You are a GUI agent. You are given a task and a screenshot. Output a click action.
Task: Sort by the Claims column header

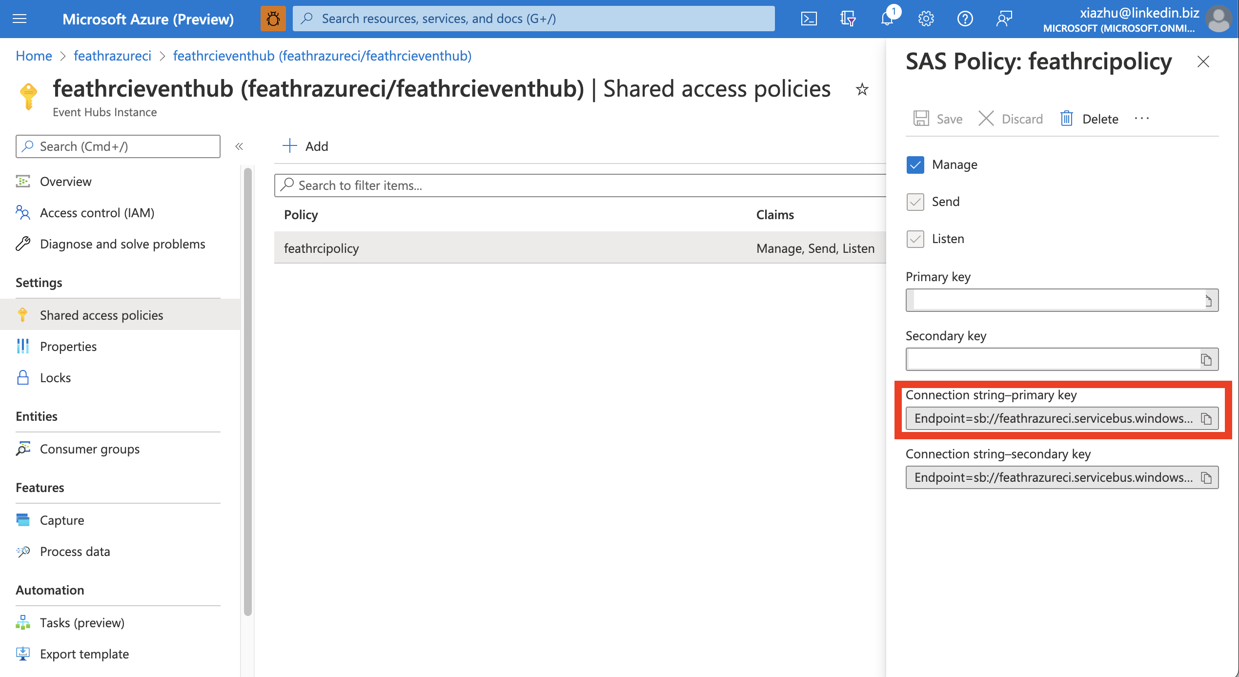pyautogui.click(x=775, y=215)
